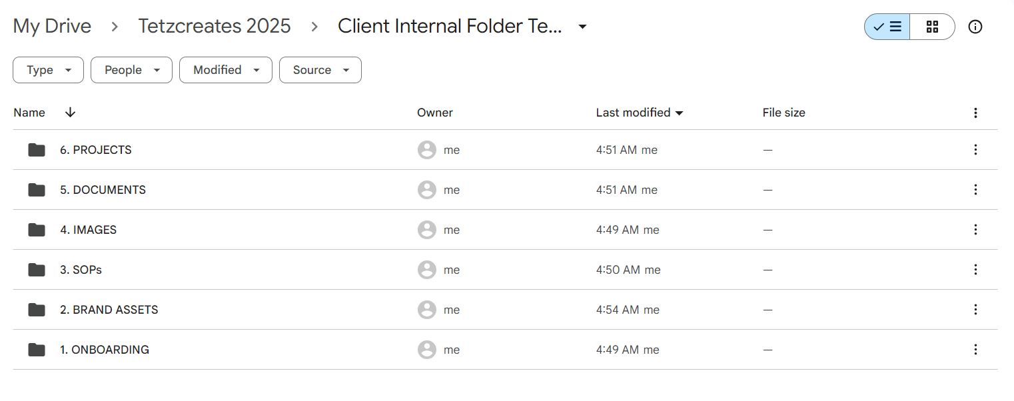Click the 2. BRAND ASSETS folder icon
The height and width of the screenshot is (401, 1014).
point(37,310)
